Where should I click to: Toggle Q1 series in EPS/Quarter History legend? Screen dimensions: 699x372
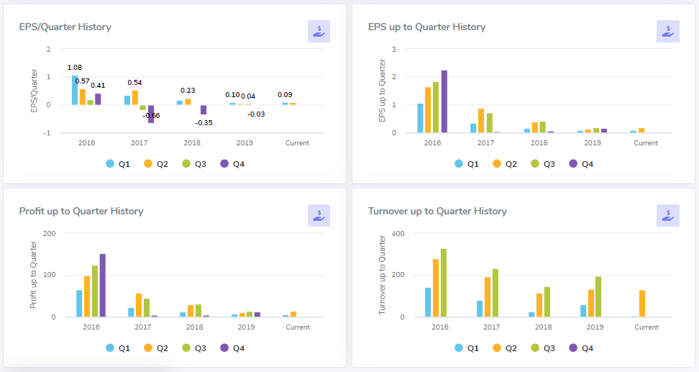[x=117, y=164]
